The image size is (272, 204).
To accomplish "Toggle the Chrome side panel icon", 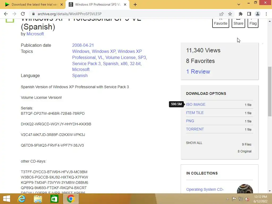I will click(249, 14).
